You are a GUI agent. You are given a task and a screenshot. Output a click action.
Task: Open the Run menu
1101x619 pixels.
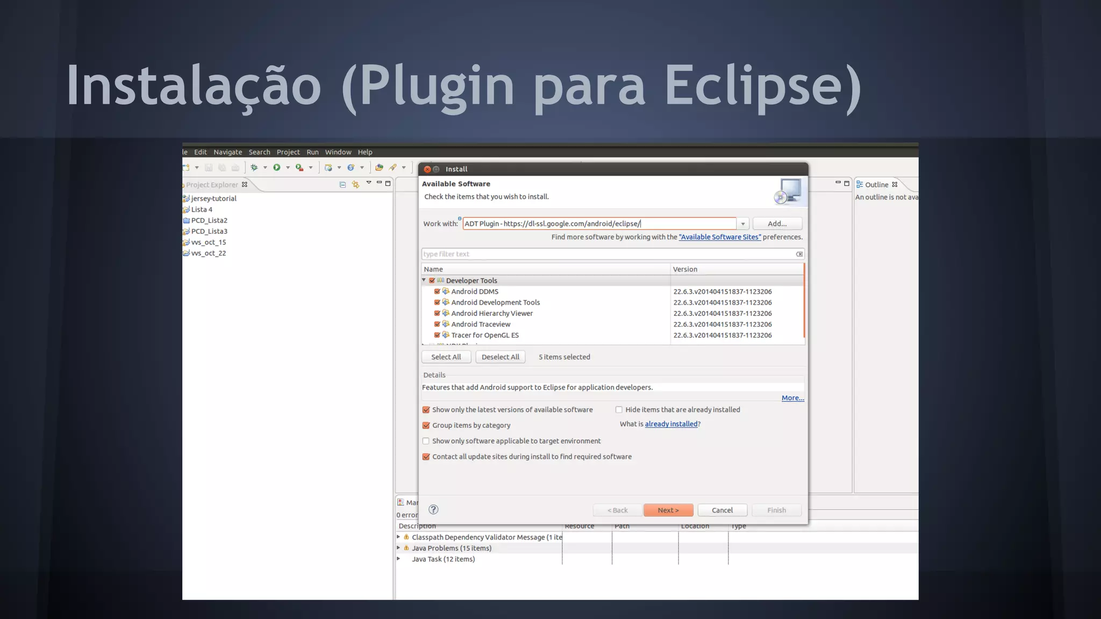[x=312, y=152]
